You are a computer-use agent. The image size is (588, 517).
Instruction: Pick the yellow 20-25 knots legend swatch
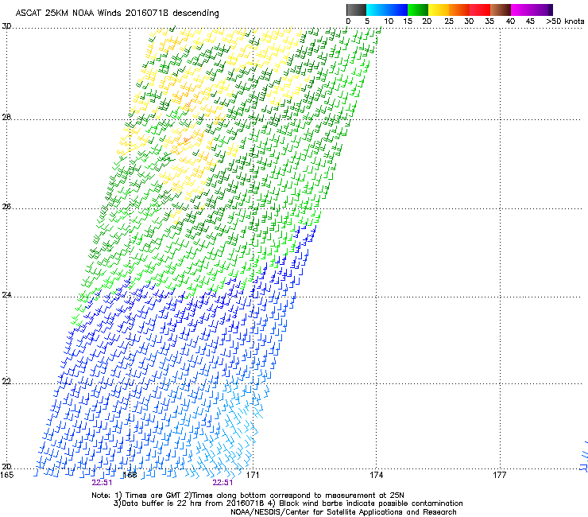[439, 10]
